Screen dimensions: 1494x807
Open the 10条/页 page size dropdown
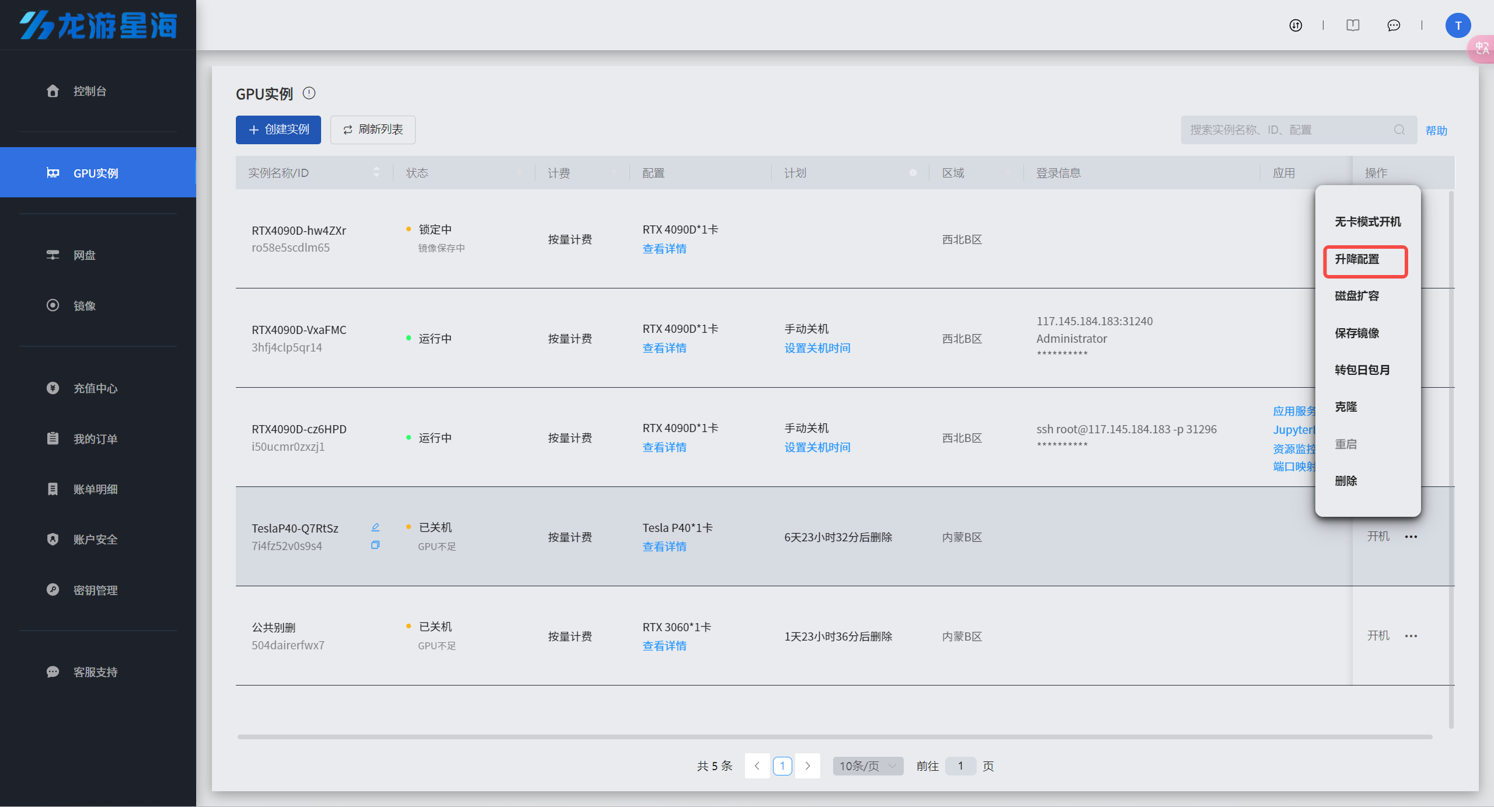[868, 766]
